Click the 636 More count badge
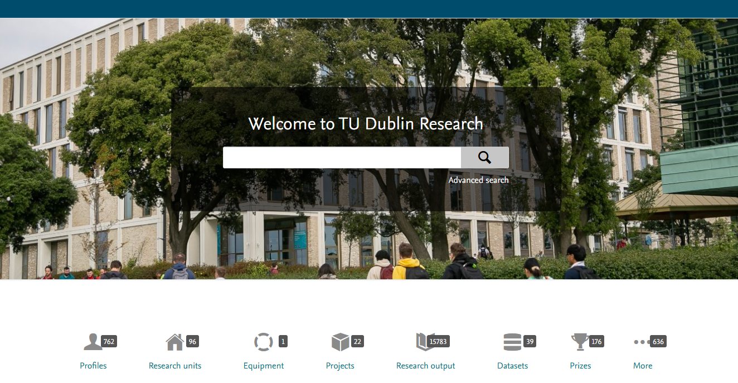Viewport: 738px width, 383px height. coord(658,342)
